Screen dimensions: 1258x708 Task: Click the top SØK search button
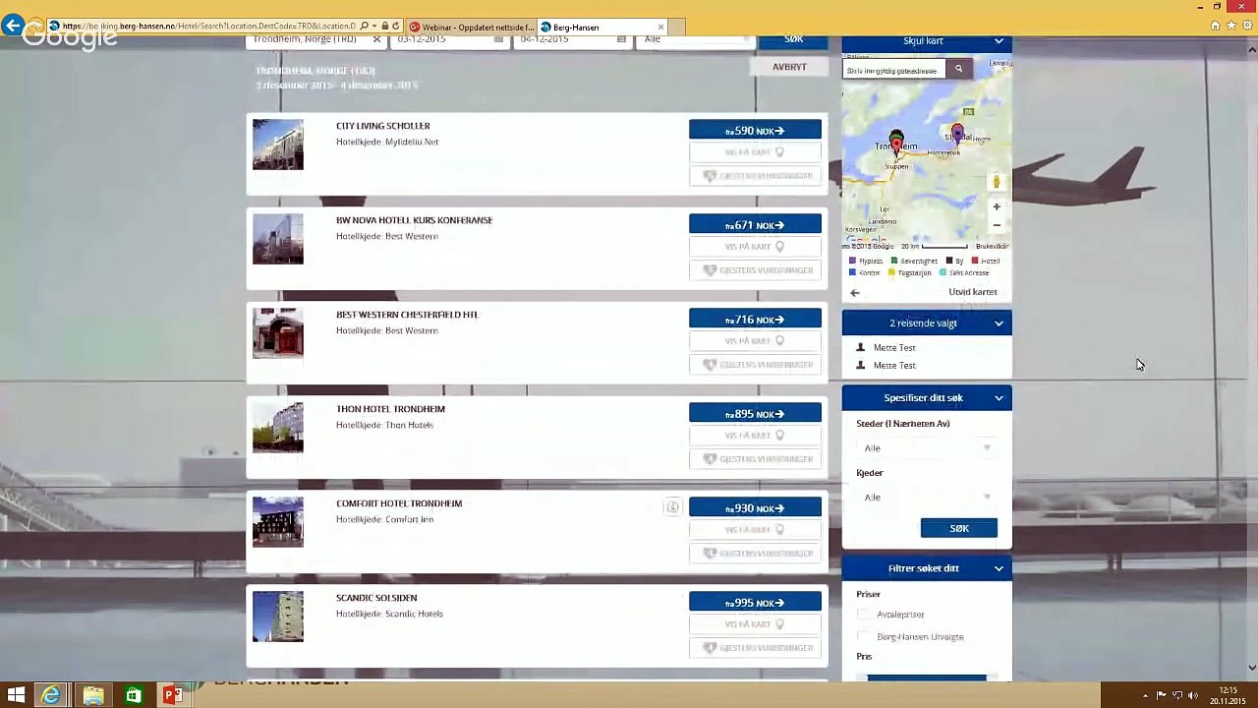coord(793,39)
